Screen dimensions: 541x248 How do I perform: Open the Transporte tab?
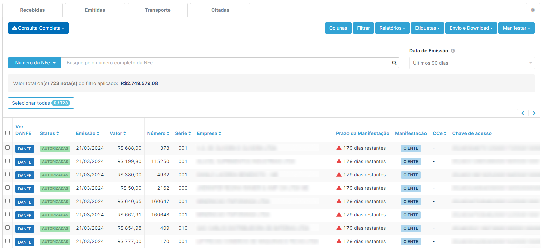pos(157,10)
